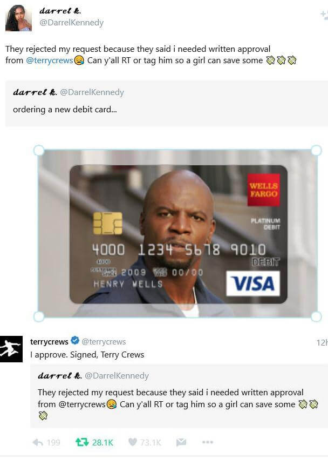Like the tweet with heart icon
The image size is (328, 459).
point(132,442)
